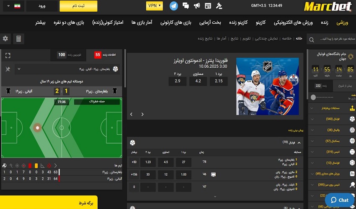Click the yellow ثبت نام button
Screen dimensions: 356x209
tap(79, 6)
